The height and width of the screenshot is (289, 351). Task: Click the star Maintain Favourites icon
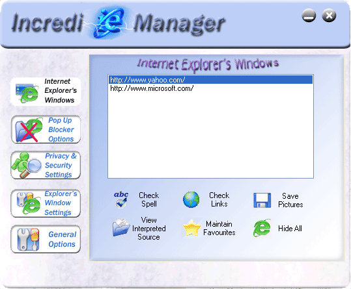[x=191, y=228]
